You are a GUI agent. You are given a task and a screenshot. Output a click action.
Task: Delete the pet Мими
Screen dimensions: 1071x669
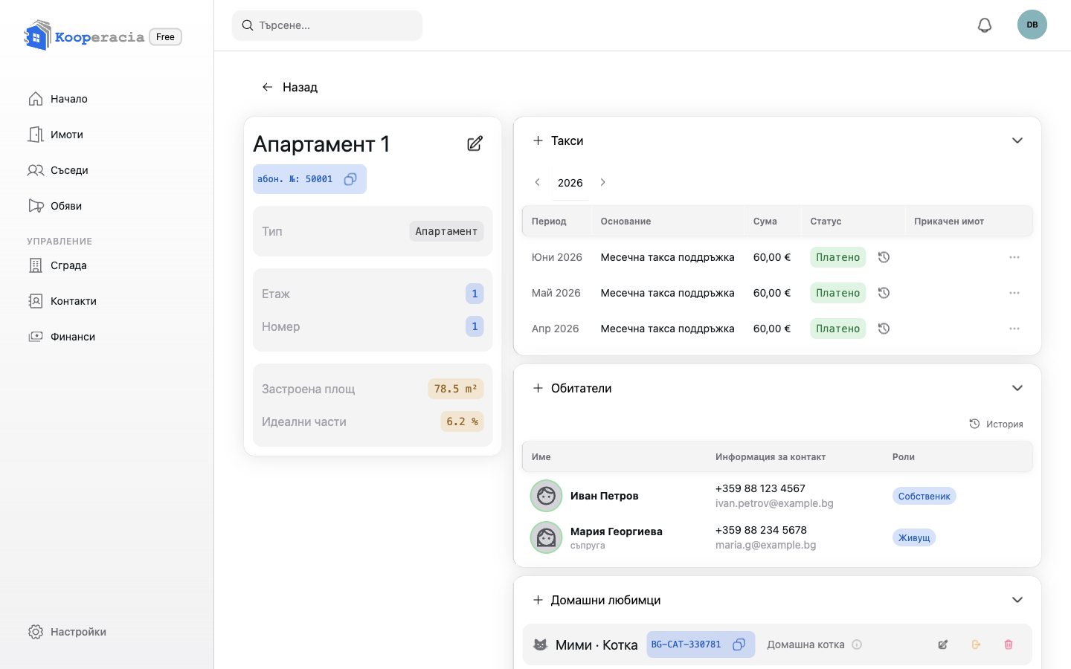[x=1009, y=644]
